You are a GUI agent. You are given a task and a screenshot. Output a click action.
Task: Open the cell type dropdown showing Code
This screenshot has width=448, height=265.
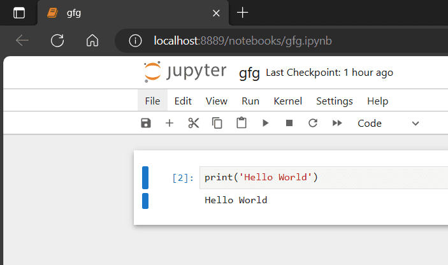388,124
